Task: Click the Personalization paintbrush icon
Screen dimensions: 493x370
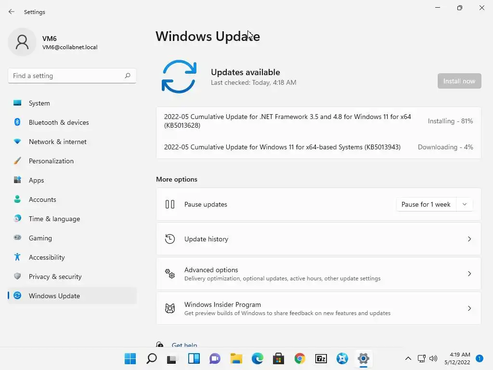Action: [17, 161]
